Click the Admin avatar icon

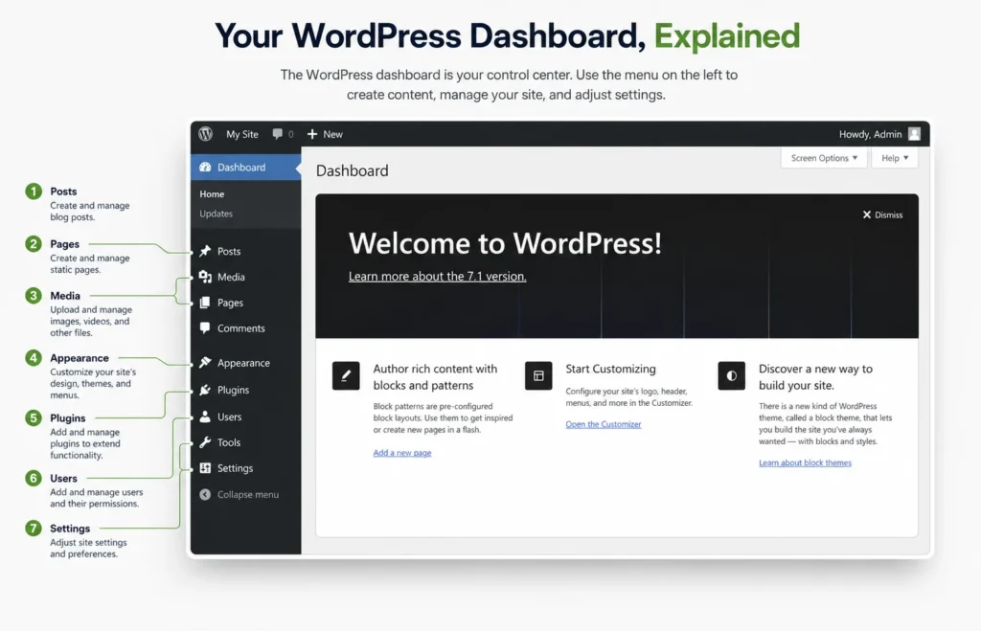coord(914,134)
